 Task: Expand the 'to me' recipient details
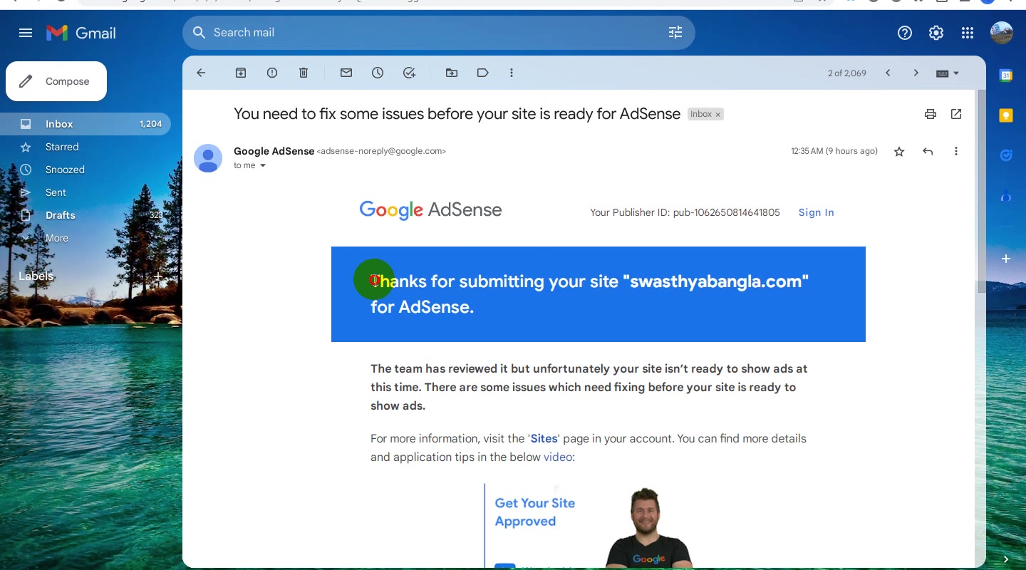coord(263,166)
